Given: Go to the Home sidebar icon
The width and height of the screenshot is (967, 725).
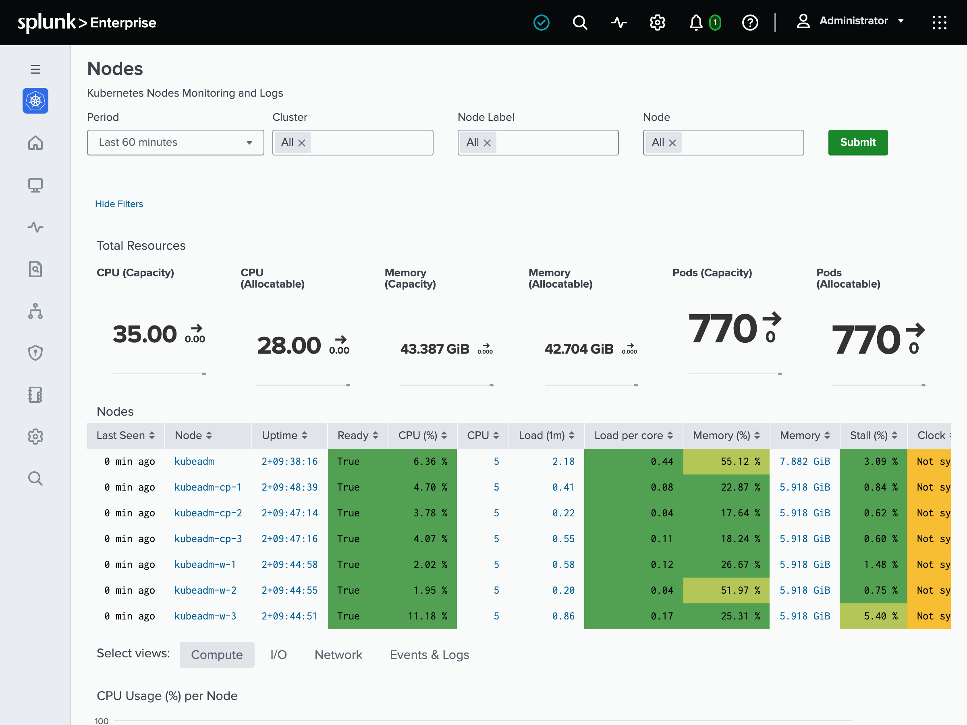Looking at the screenshot, I should tap(35, 143).
